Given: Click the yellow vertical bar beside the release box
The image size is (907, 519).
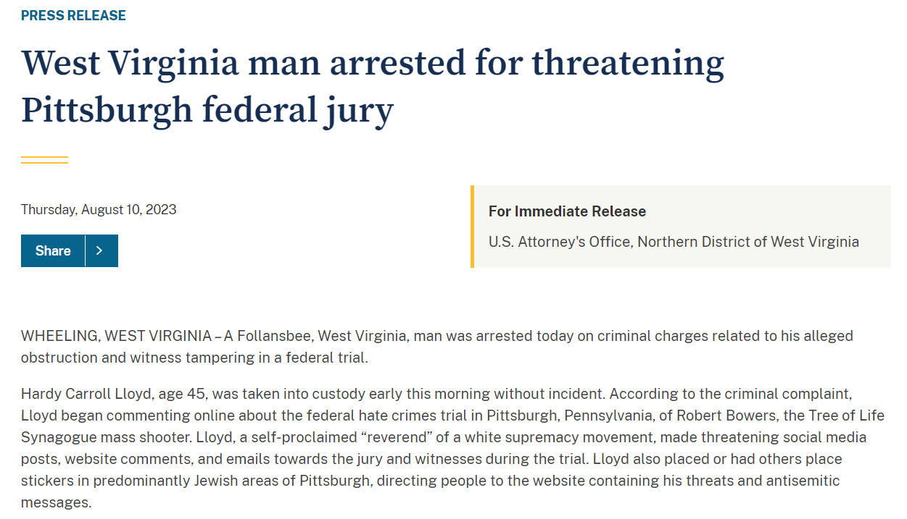Looking at the screenshot, I should (472, 227).
